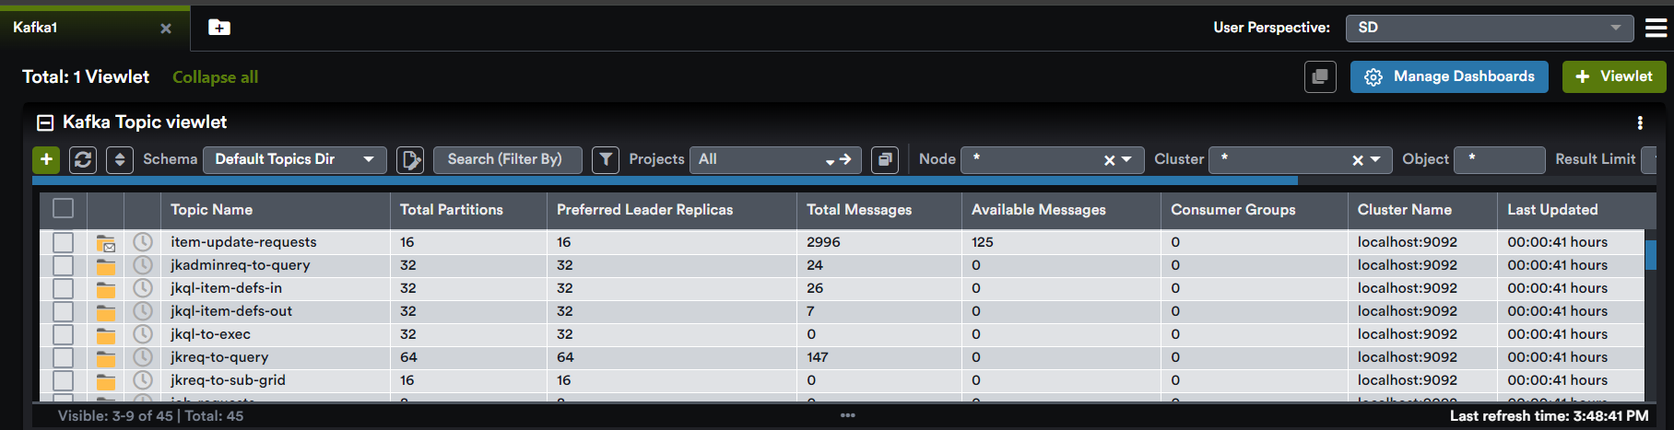
Task: Click the Object filter input field
Action: click(1499, 159)
